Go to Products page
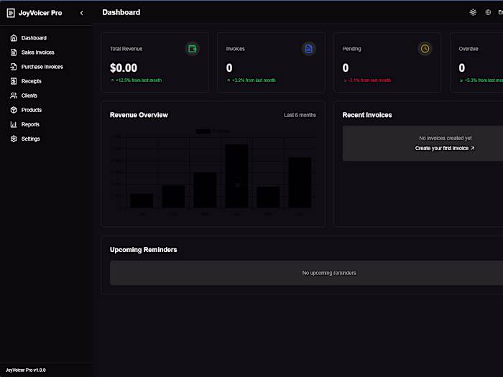Screen dimensions: 503x377 pos(32,110)
